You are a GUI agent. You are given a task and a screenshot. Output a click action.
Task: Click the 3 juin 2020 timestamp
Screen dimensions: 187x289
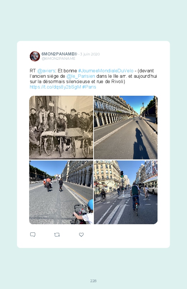90,54
